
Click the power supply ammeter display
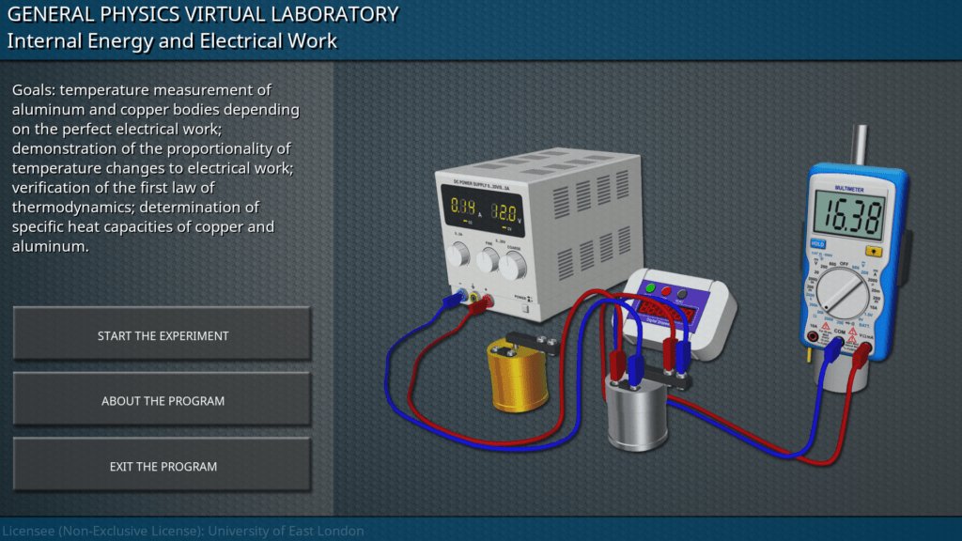pos(464,206)
